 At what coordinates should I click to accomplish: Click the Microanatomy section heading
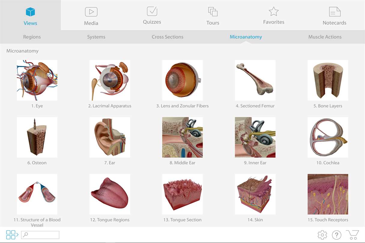[x=23, y=51]
